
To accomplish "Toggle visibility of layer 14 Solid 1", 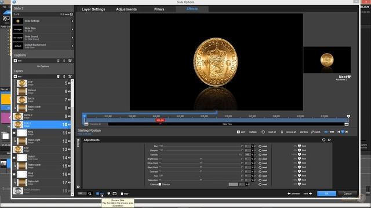I will pyautogui.click(x=70, y=158).
